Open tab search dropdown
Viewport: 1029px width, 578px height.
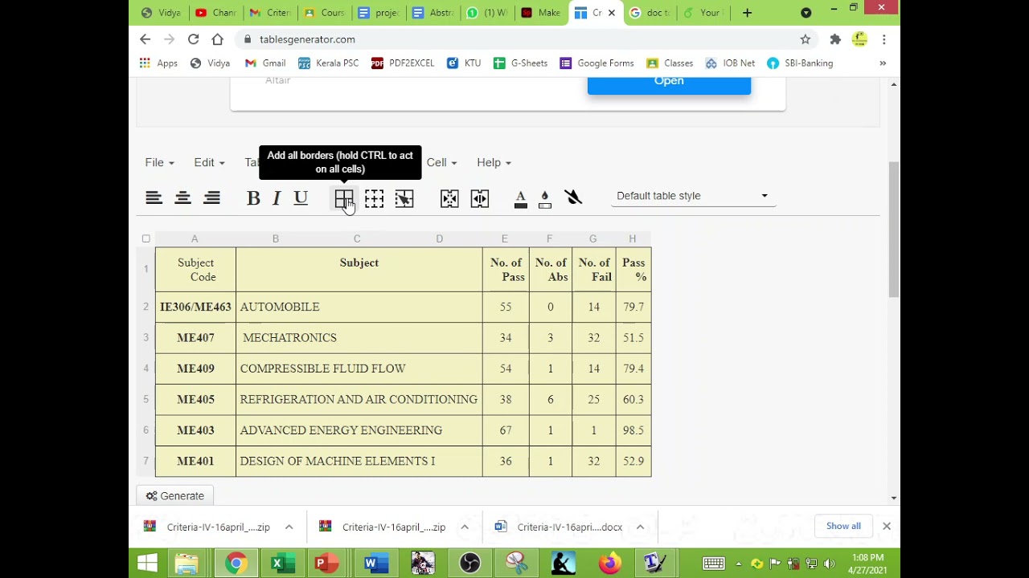point(806,13)
